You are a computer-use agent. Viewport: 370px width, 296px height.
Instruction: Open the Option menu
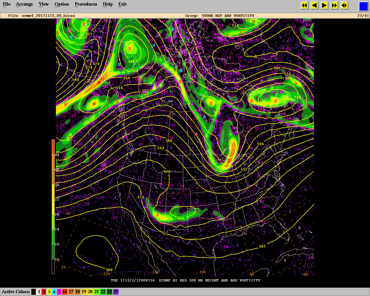[62, 4]
